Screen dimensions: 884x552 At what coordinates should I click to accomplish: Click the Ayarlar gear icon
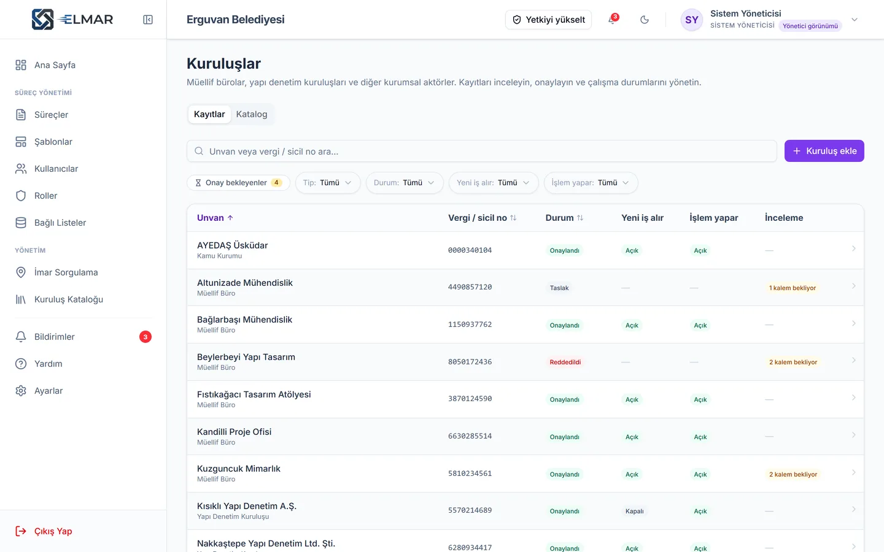[x=21, y=391]
